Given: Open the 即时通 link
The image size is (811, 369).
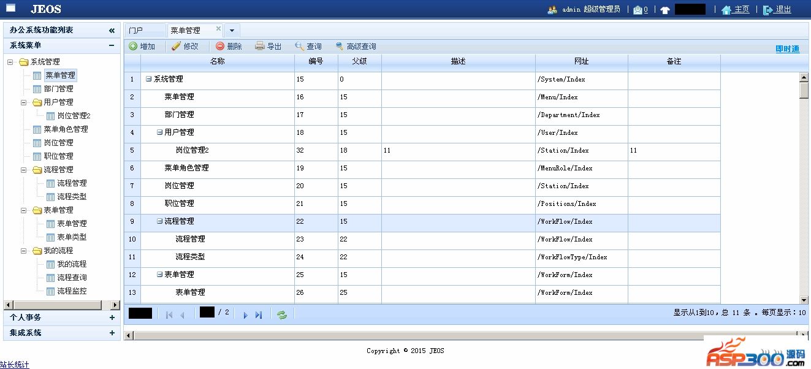Looking at the screenshot, I should coord(787,49).
